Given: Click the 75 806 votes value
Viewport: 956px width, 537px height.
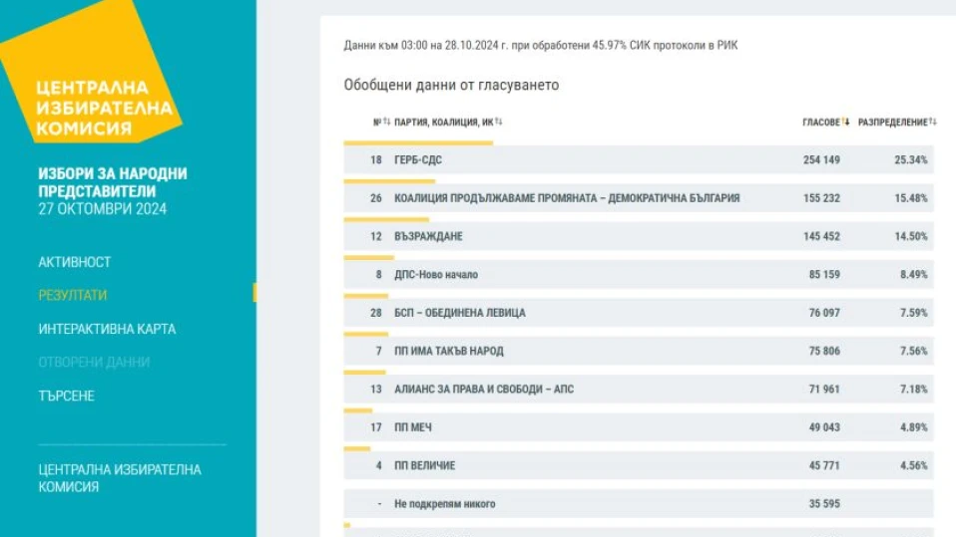Looking at the screenshot, I should [x=824, y=352].
